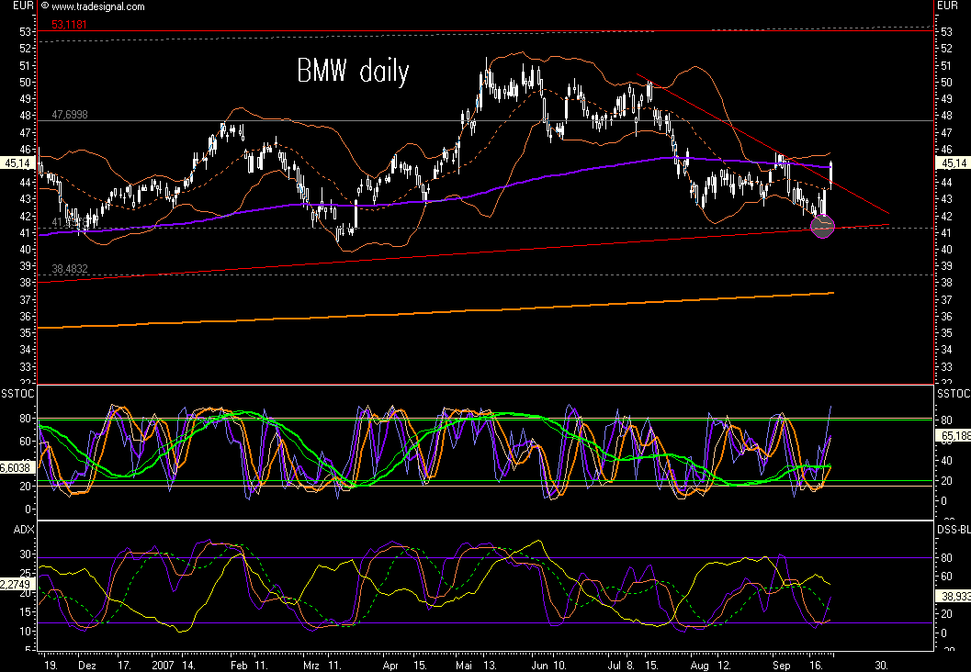Image resolution: width=971 pixels, height=672 pixels.
Task: Click the 47,6998 horizontal level label
Action: pos(68,115)
